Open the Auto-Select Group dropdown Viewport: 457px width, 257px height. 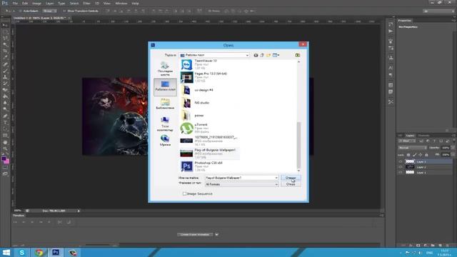pos(49,11)
